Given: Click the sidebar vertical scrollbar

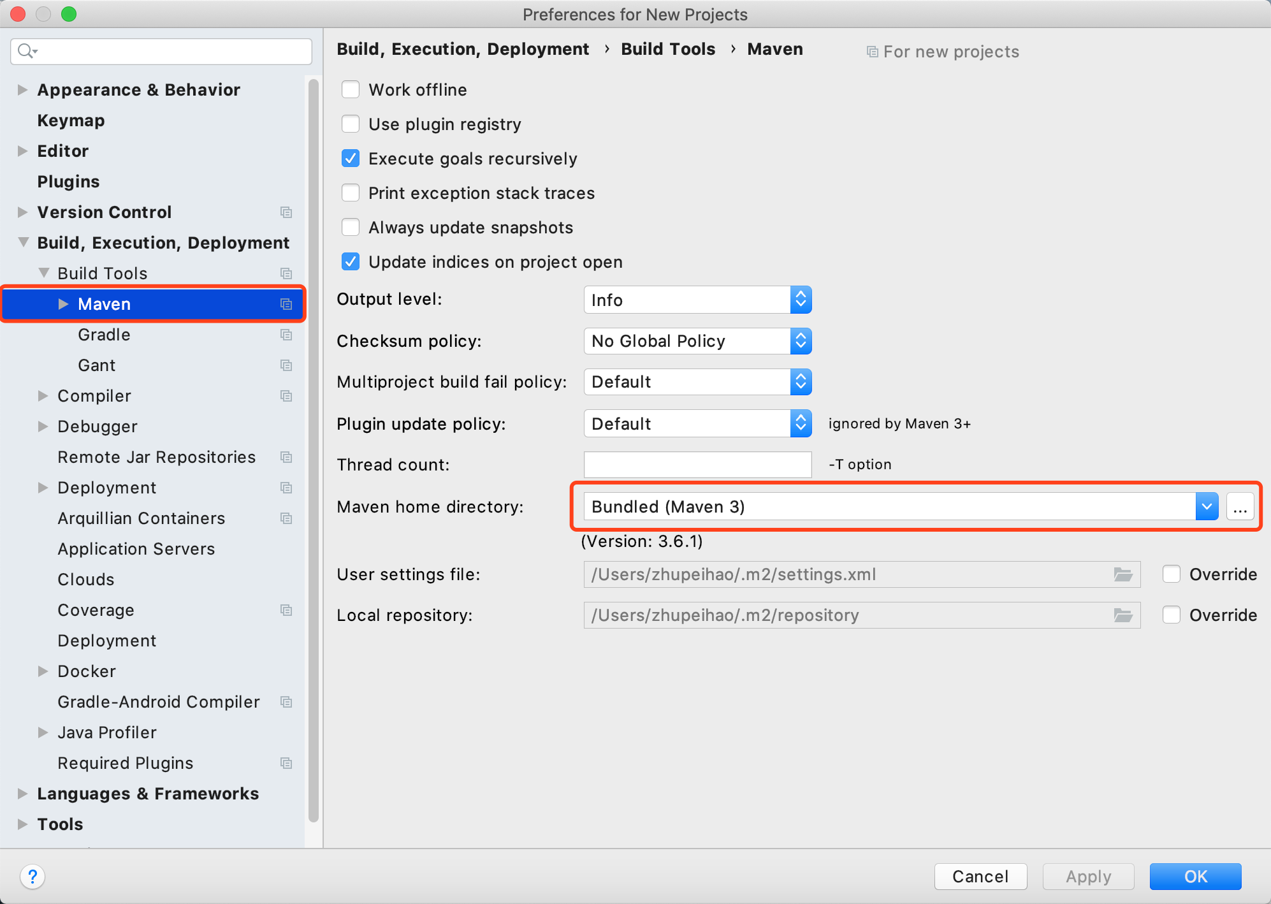Looking at the screenshot, I should point(313,446).
